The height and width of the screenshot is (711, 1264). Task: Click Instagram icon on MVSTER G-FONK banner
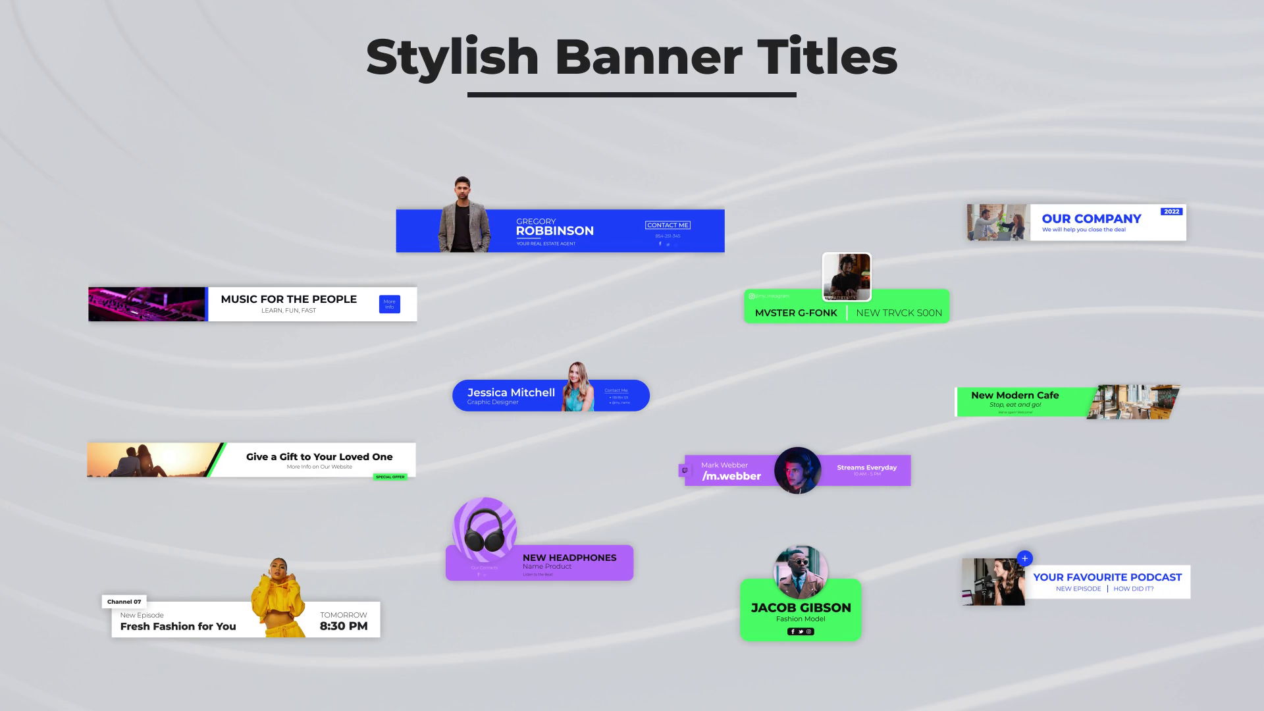(x=752, y=296)
